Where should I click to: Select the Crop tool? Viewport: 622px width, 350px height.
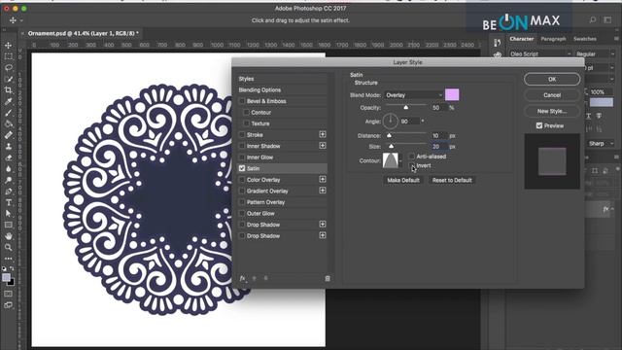click(9, 90)
